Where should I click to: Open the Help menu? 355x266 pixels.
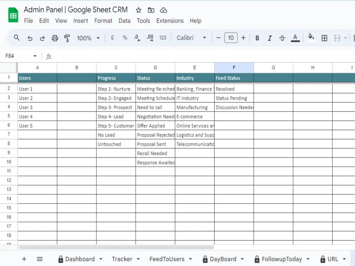click(x=196, y=21)
